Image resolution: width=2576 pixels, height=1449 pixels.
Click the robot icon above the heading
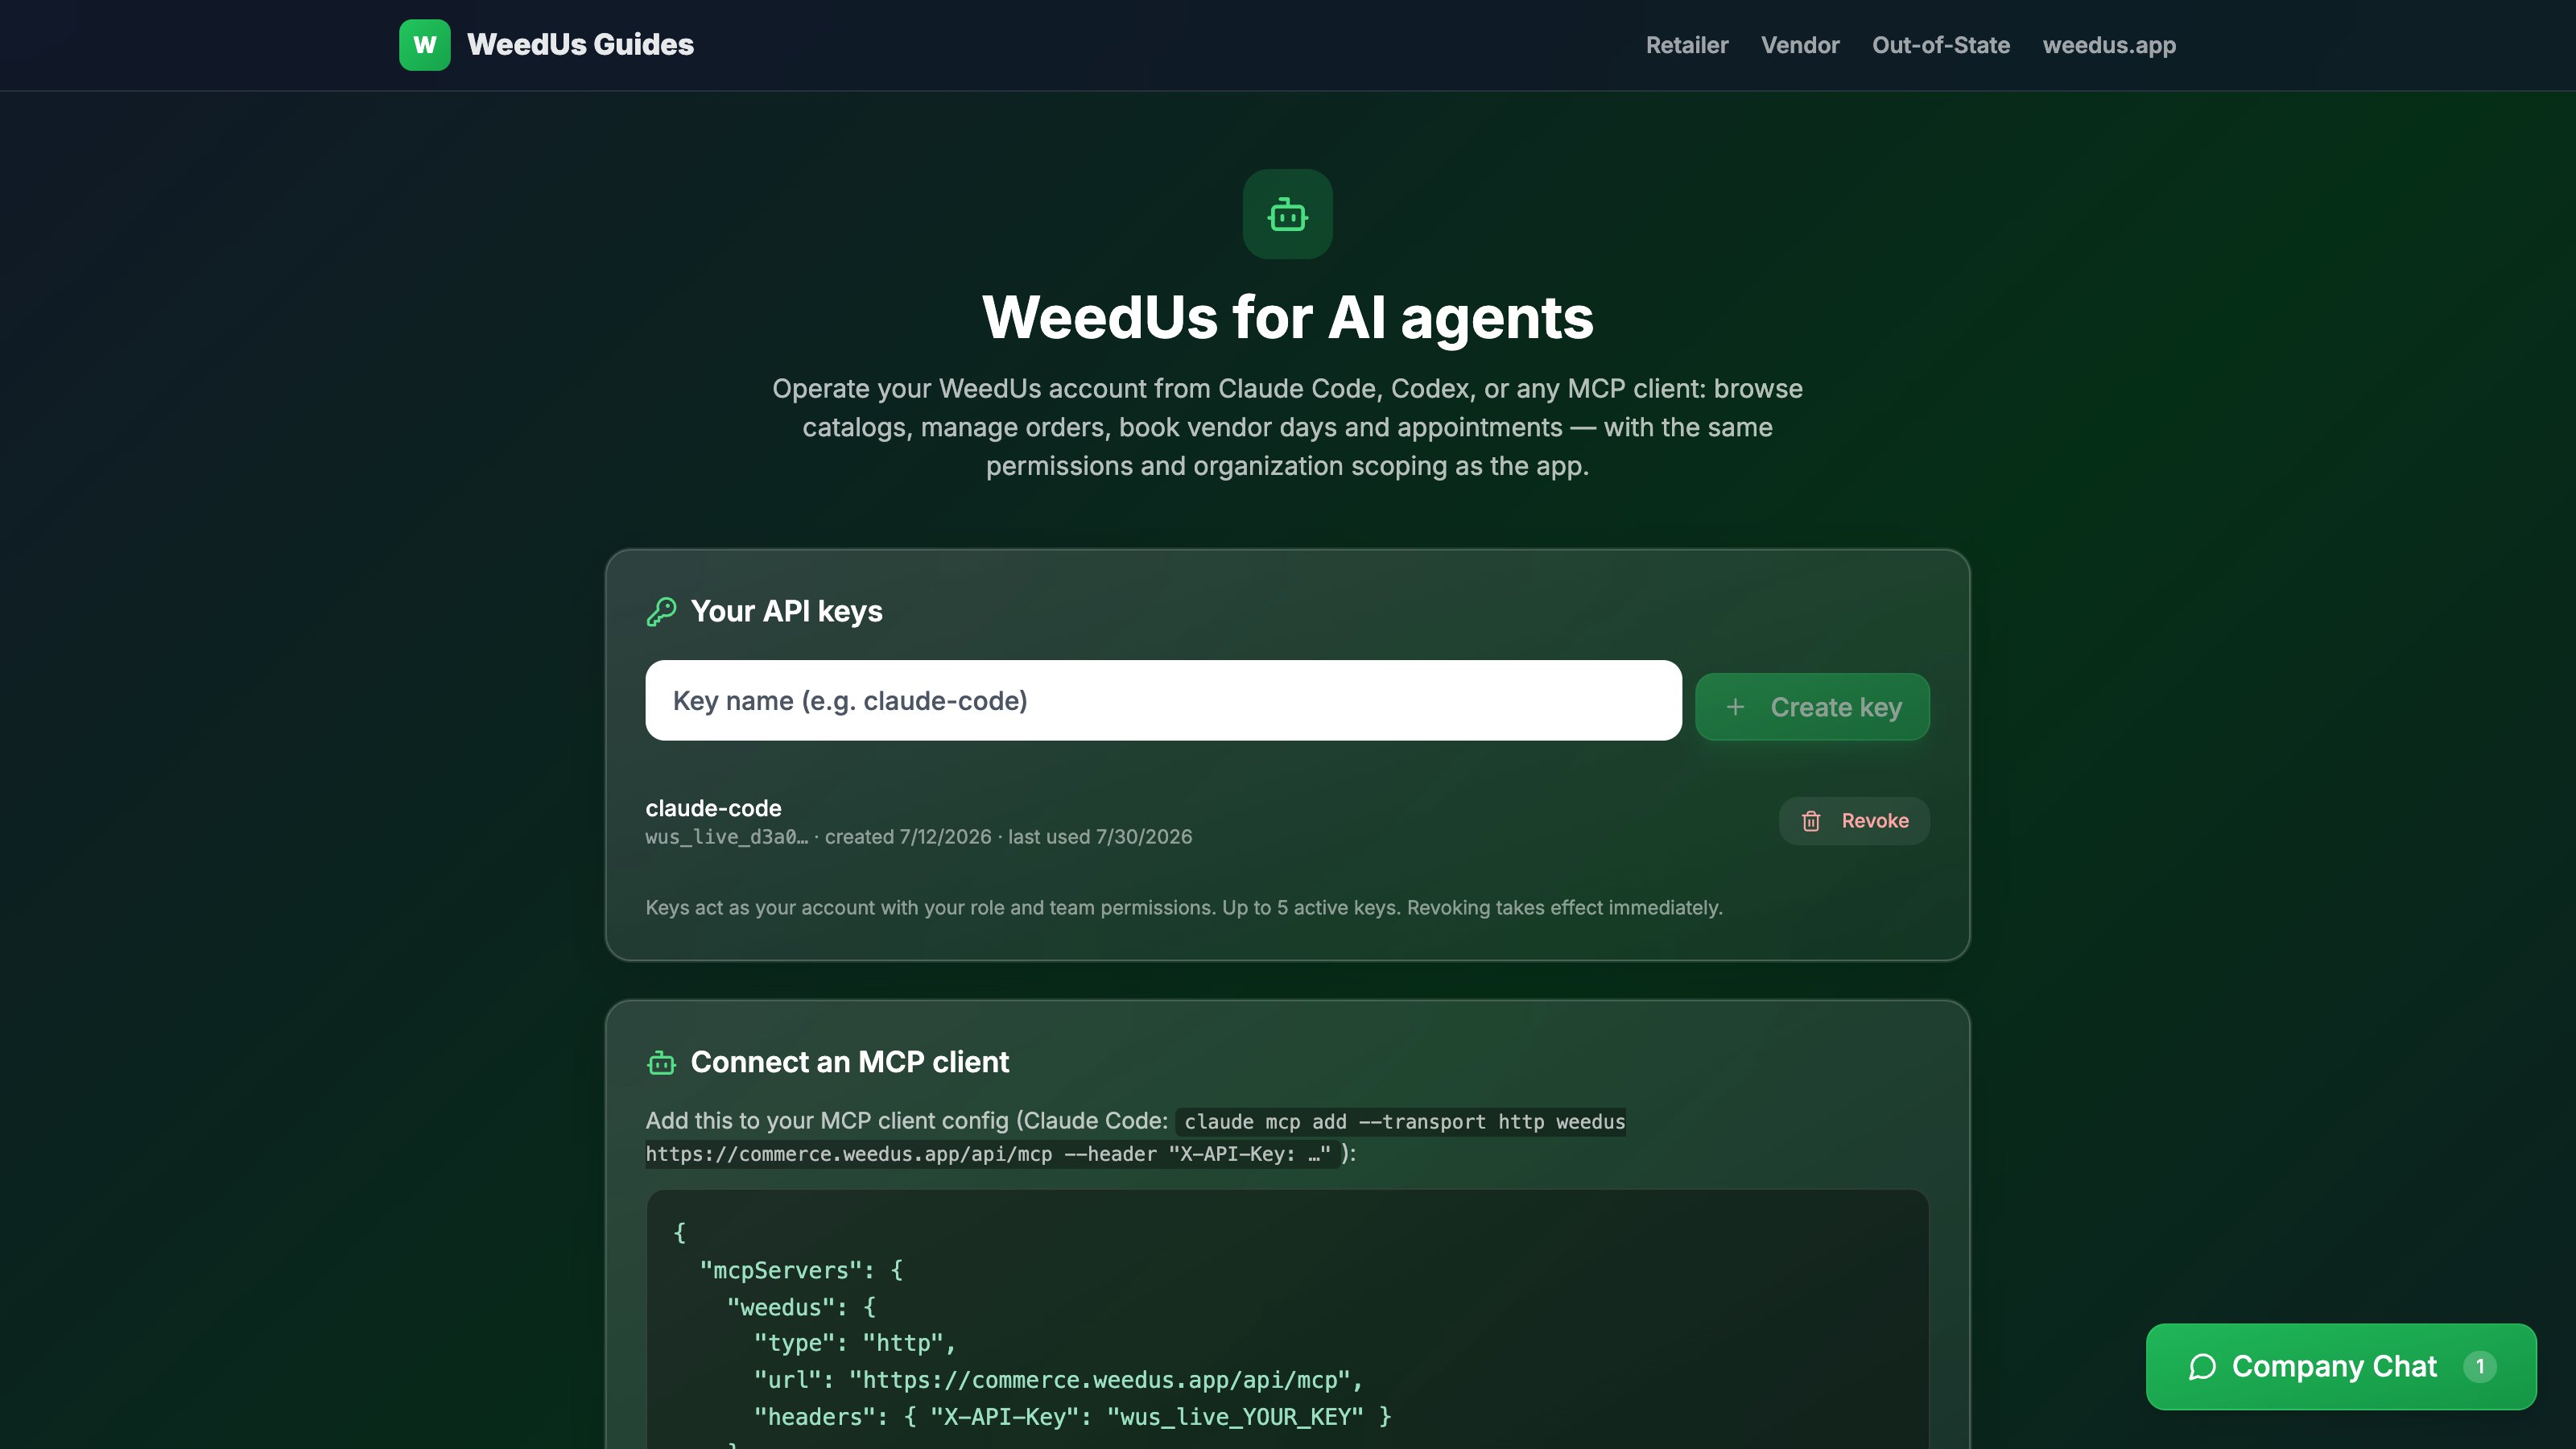(1287, 214)
